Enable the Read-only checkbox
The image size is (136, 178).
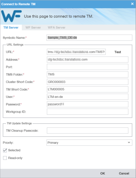(x=5, y=158)
